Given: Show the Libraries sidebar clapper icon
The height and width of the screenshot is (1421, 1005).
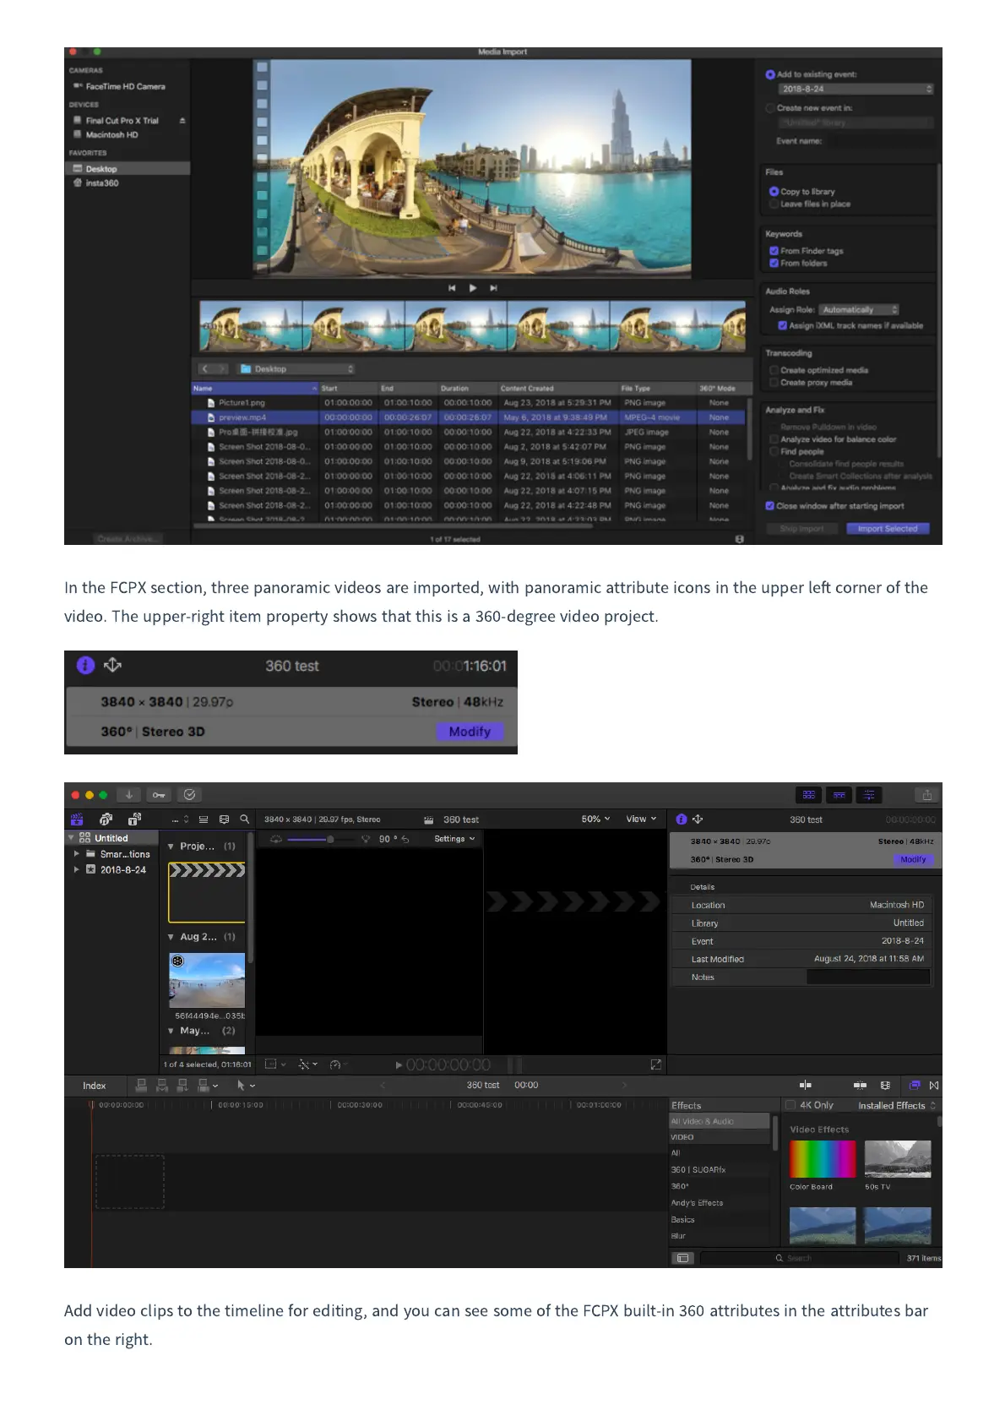Looking at the screenshot, I should click(77, 819).
